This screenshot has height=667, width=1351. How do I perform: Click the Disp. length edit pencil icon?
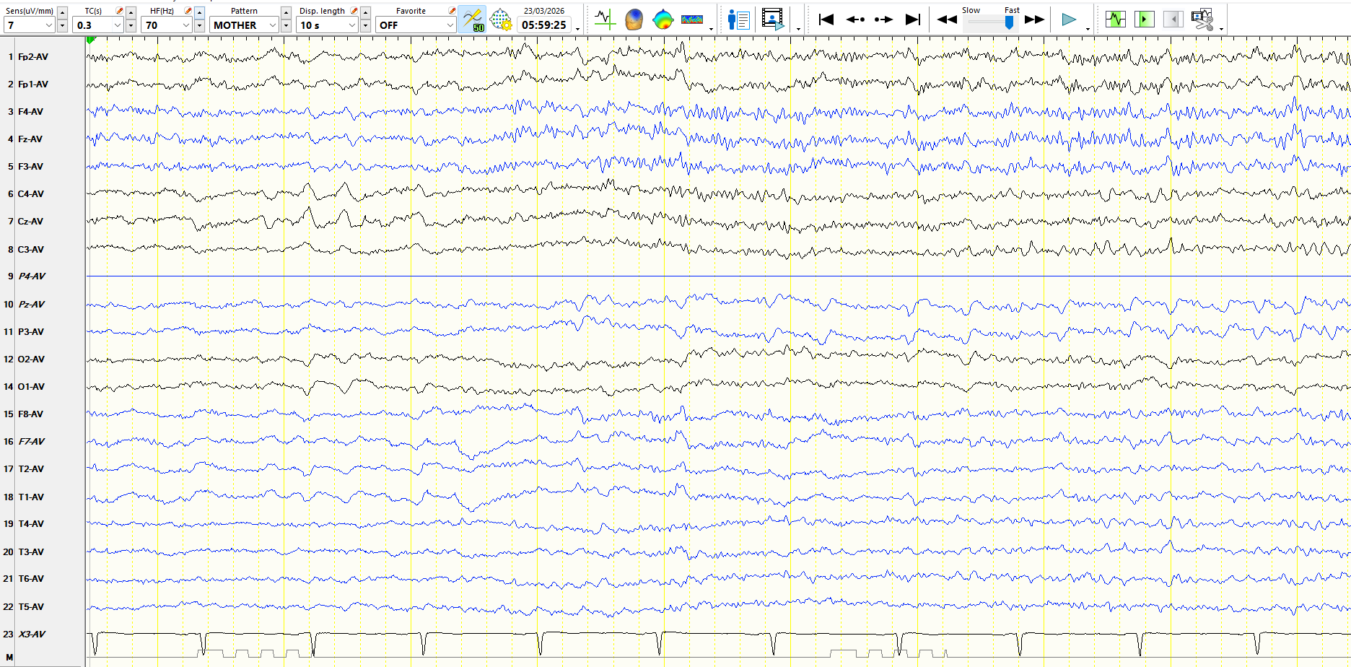click(x=354, y=11)
